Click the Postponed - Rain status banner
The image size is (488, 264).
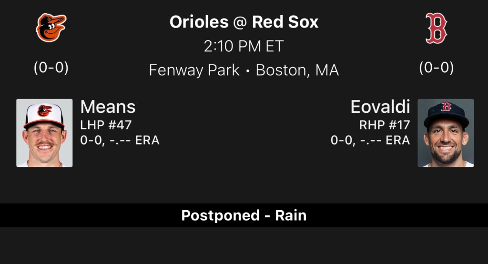[244, 215]
